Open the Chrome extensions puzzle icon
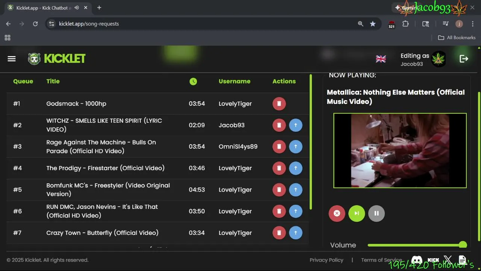The width and height of the screenshot is (481, 271). pyautogui.click(x=405, y=24)
